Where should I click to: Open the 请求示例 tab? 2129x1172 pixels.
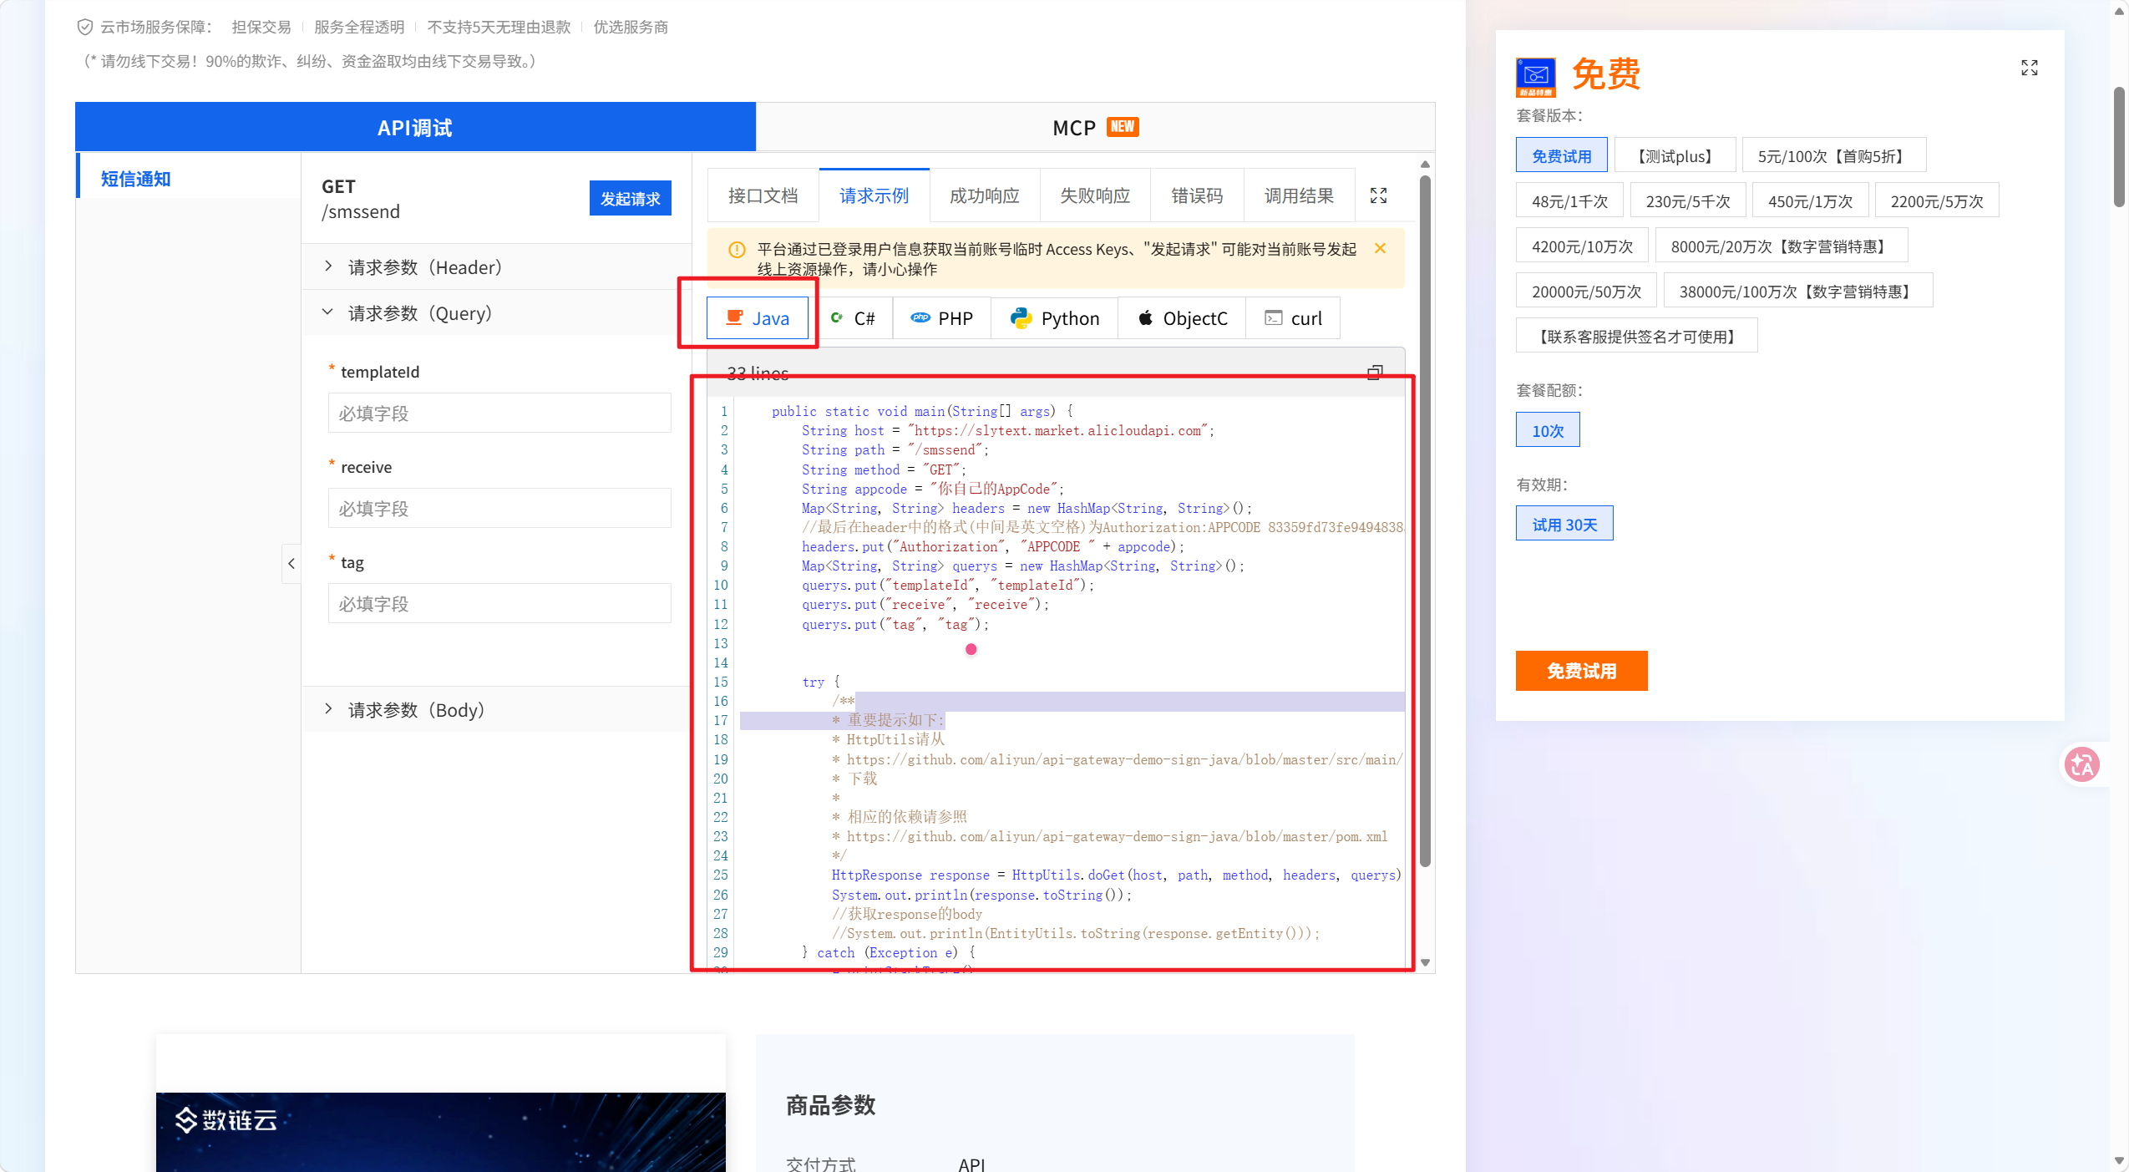(x=874, y=195)
